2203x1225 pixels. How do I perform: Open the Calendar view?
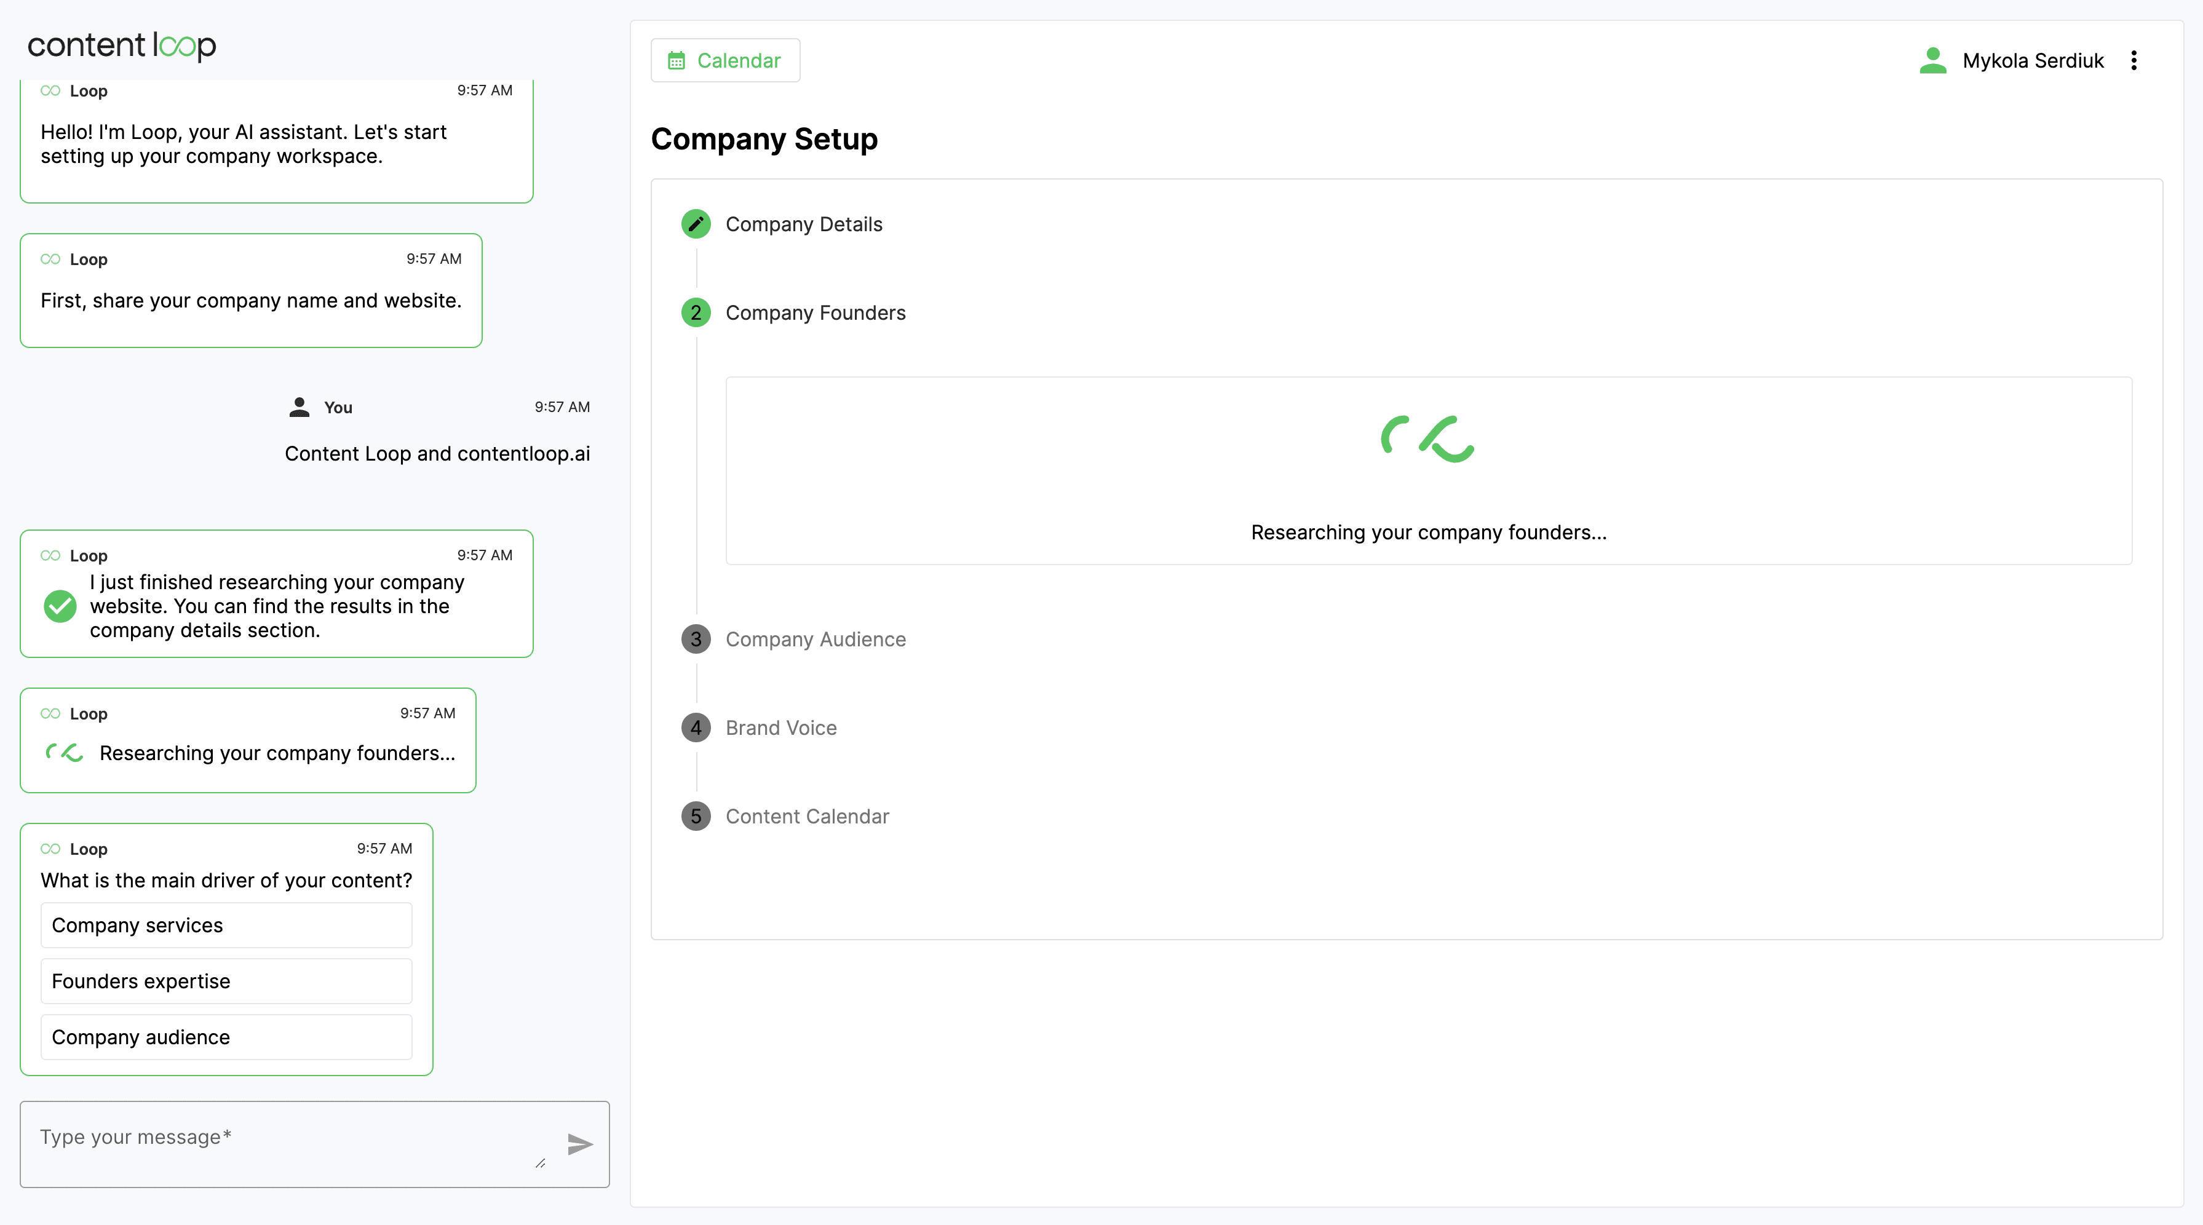tap(725, 61)
